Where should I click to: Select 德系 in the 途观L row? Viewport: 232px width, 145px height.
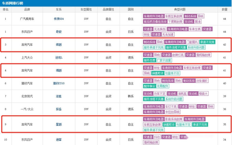[x=131, y=57]
